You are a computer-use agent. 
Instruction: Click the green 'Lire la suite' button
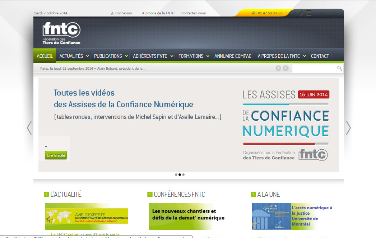(x=56, y=155)
